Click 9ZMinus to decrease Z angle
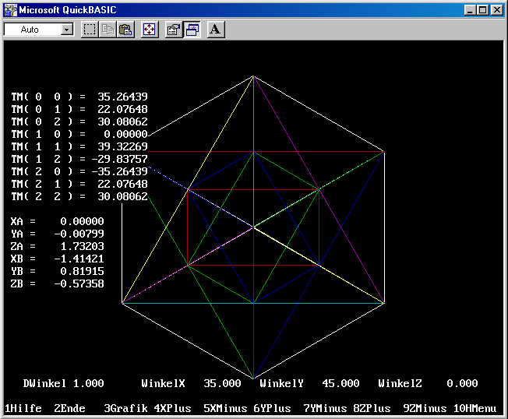508x419 pixels. (x=425, y=408)
